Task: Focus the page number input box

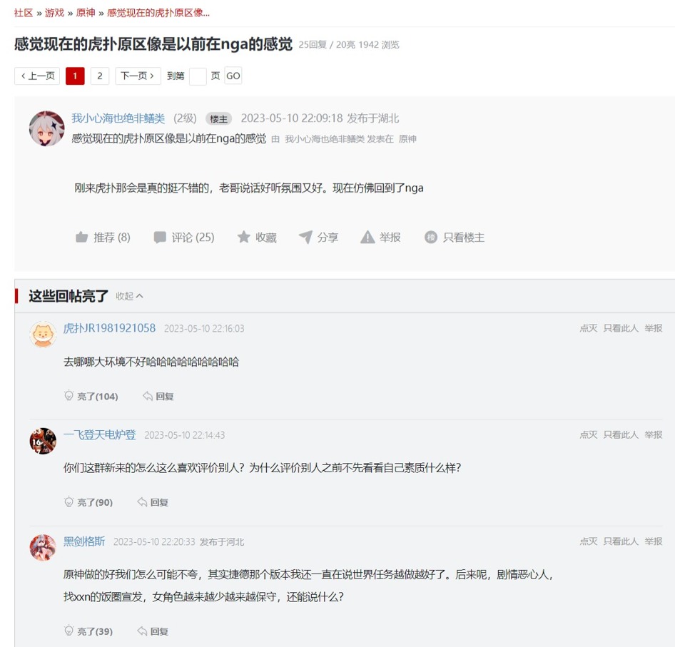Action: (x=198, y=76)
